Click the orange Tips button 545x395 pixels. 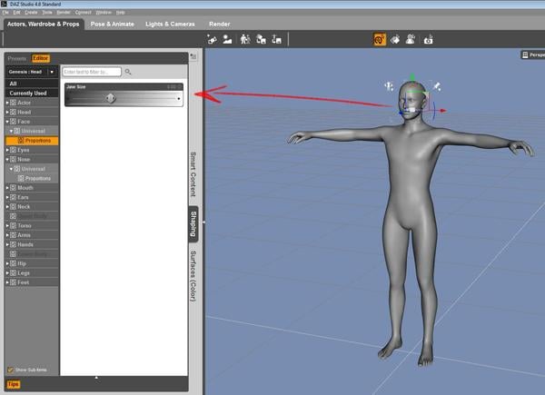[x=14, y=384]
